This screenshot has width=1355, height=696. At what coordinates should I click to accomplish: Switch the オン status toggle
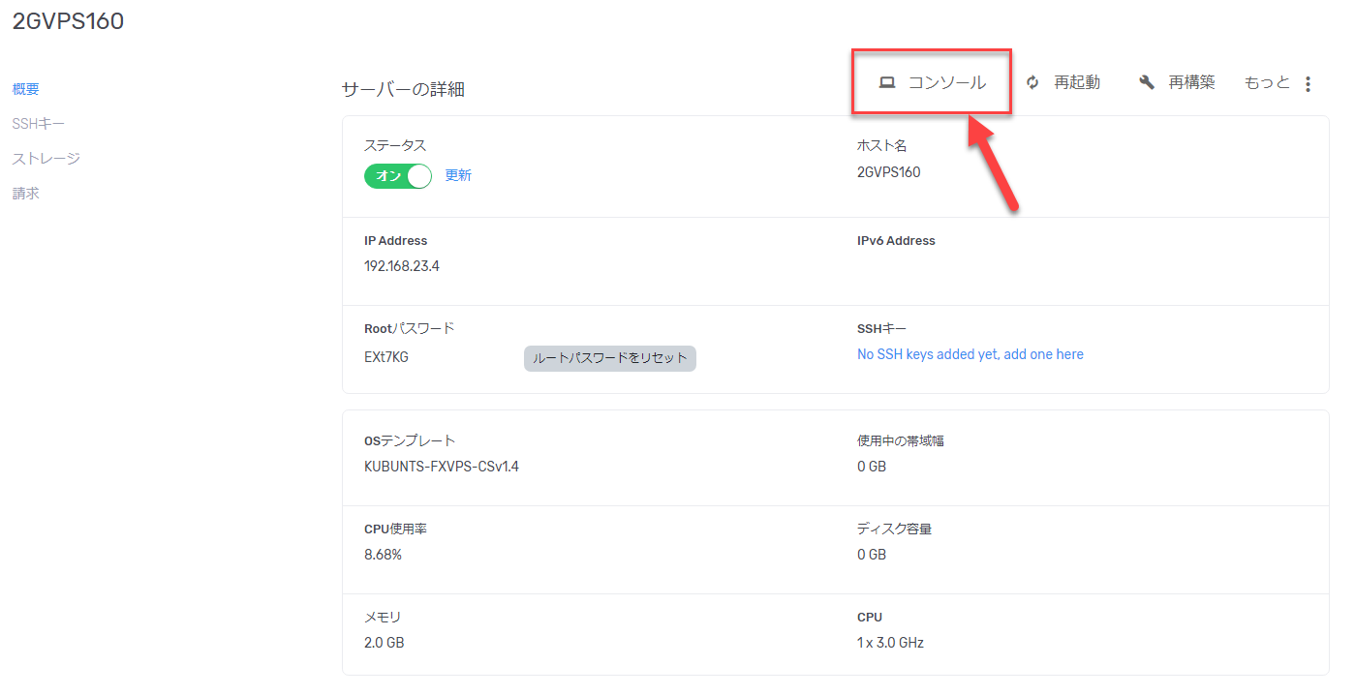point(397,176)
